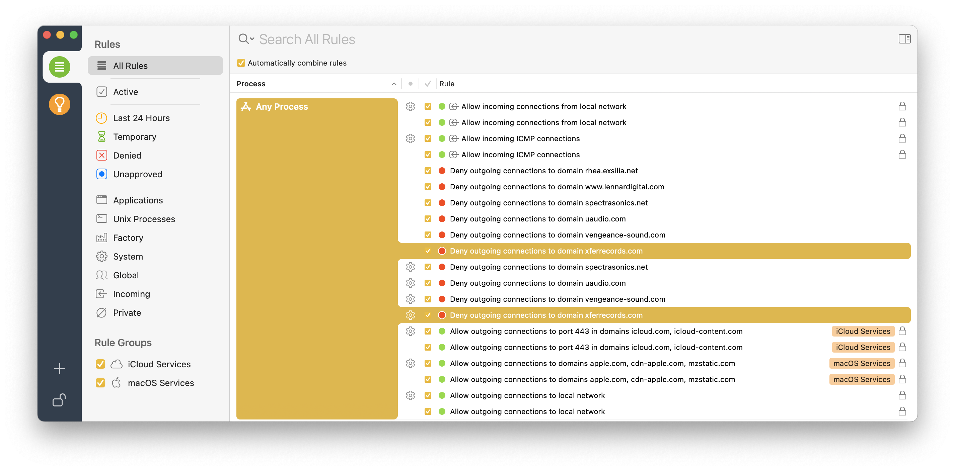Viewport: 955px width, 471px height.
Task: Open the orange lightbulb suggestions icon
Action: (59, 104)
